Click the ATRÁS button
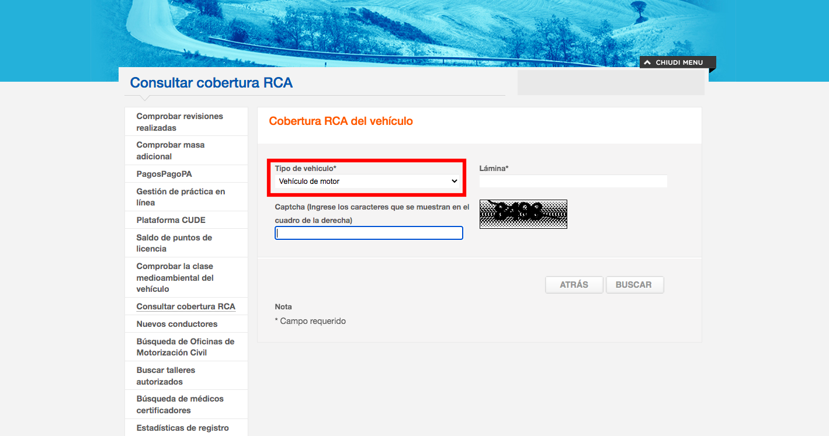 pos(574,285)
